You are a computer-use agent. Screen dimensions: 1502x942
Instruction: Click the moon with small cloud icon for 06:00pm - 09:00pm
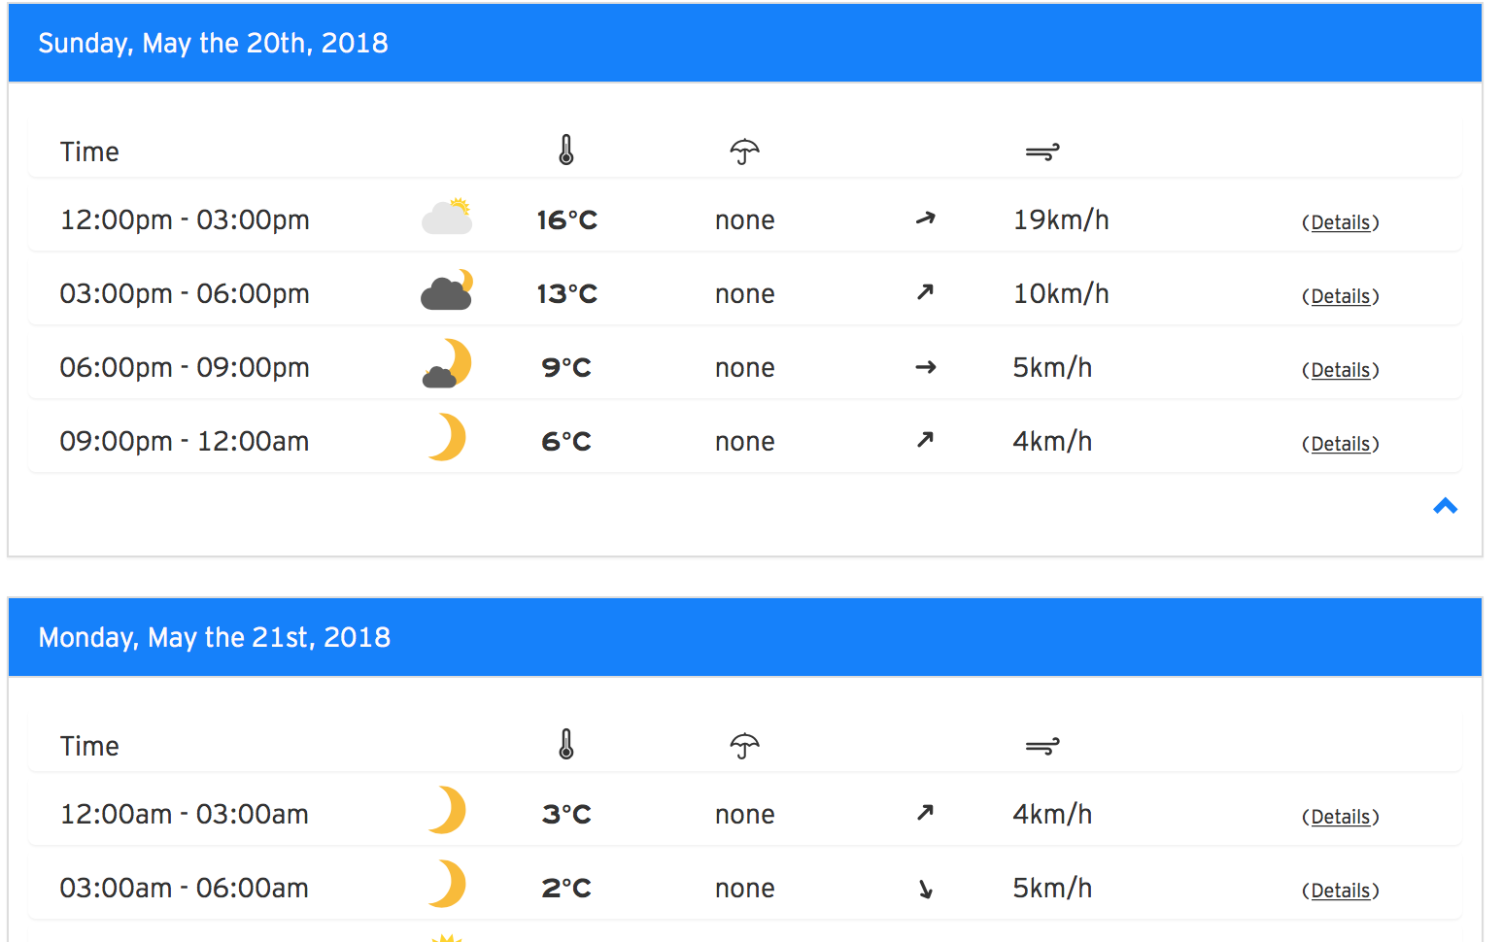click(447, 363)
